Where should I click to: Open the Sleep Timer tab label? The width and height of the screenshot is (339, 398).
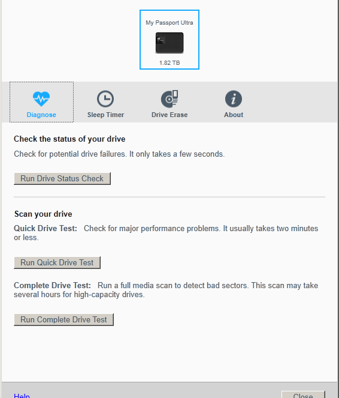click(x=105, y=115)
